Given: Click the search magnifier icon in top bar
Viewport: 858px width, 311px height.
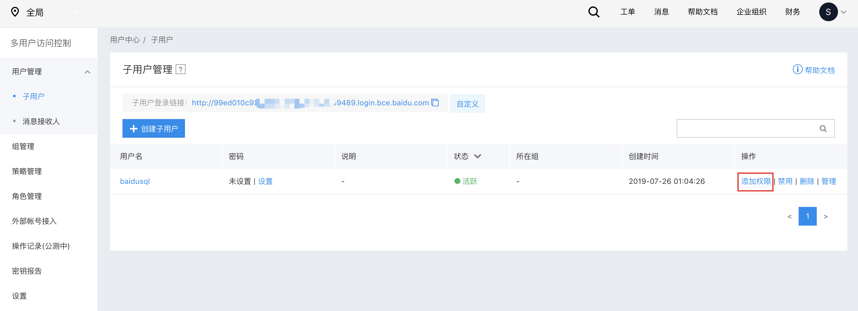Looking at the screenshot, I should click(594, 12).
